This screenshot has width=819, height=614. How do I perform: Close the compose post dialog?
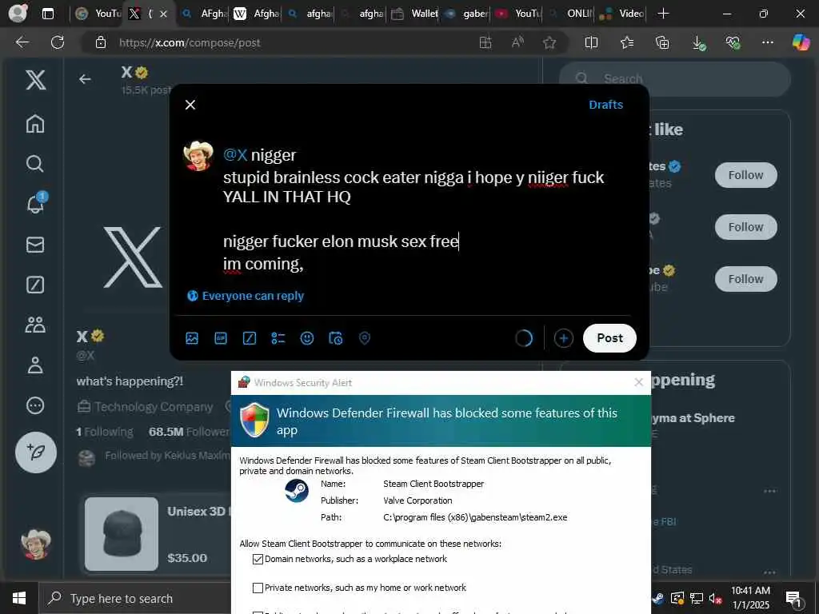(x=190, y=105)
